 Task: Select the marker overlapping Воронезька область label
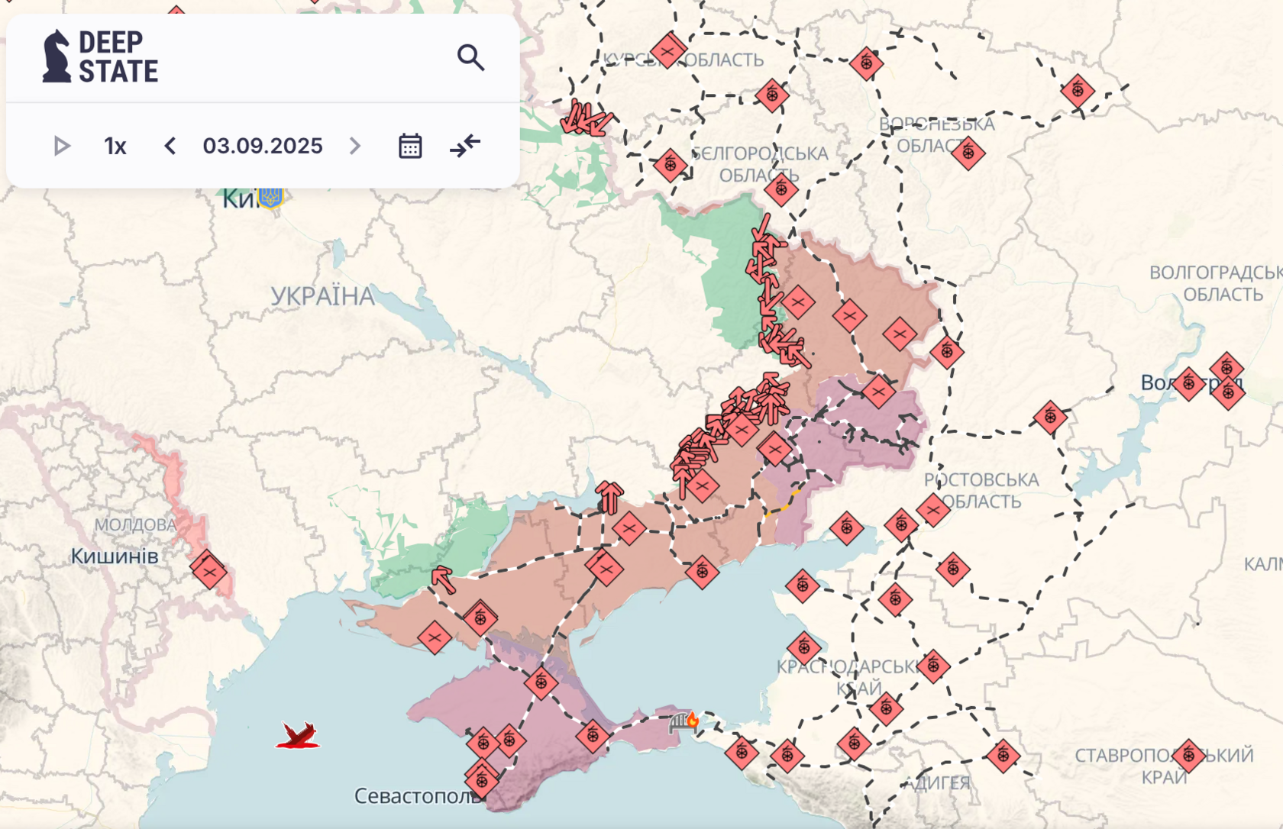click(968, 153)
